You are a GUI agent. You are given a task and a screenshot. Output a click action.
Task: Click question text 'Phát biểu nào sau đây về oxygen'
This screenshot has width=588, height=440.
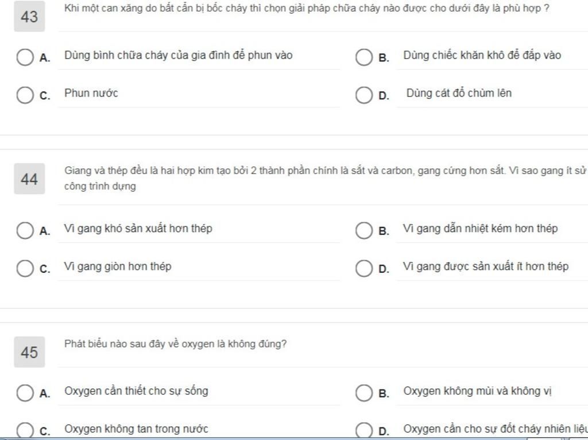176,344
